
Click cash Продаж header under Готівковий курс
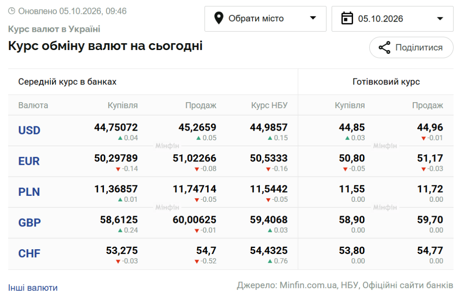point(428,105)
